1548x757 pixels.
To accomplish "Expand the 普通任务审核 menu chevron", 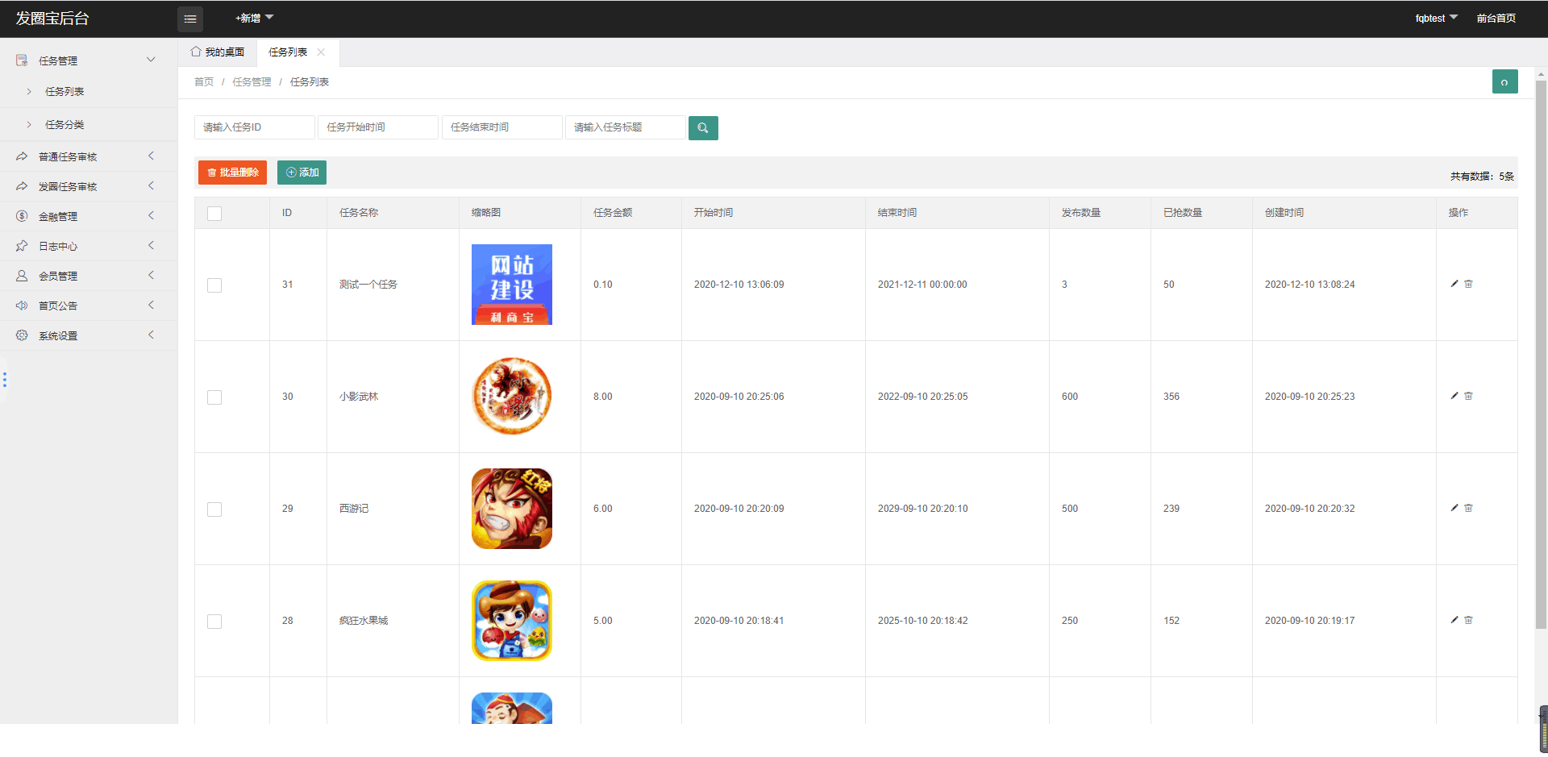I will (x=151, y=156).
